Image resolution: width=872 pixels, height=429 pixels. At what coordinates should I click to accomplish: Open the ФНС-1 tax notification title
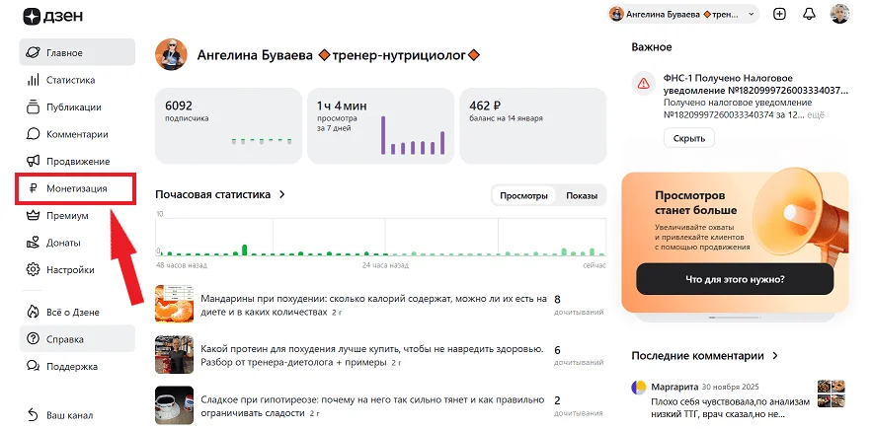click(756, 84)
